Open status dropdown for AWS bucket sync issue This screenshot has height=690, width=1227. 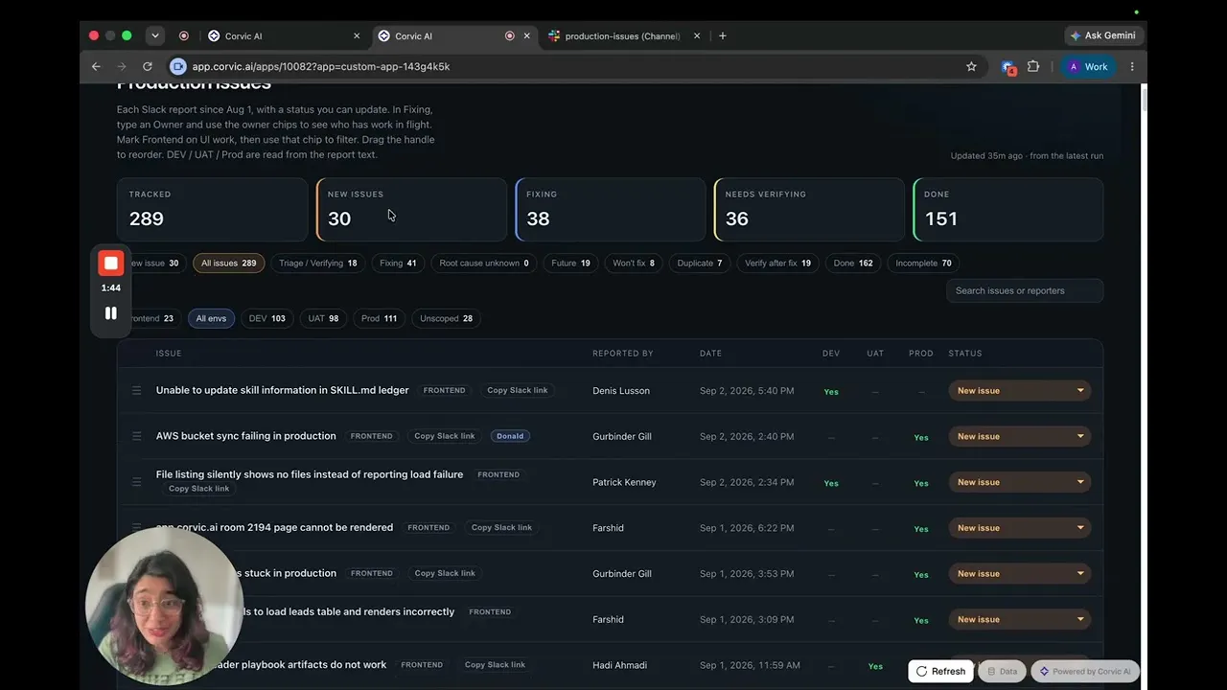pyautogui.click(x=1020, y=436)
